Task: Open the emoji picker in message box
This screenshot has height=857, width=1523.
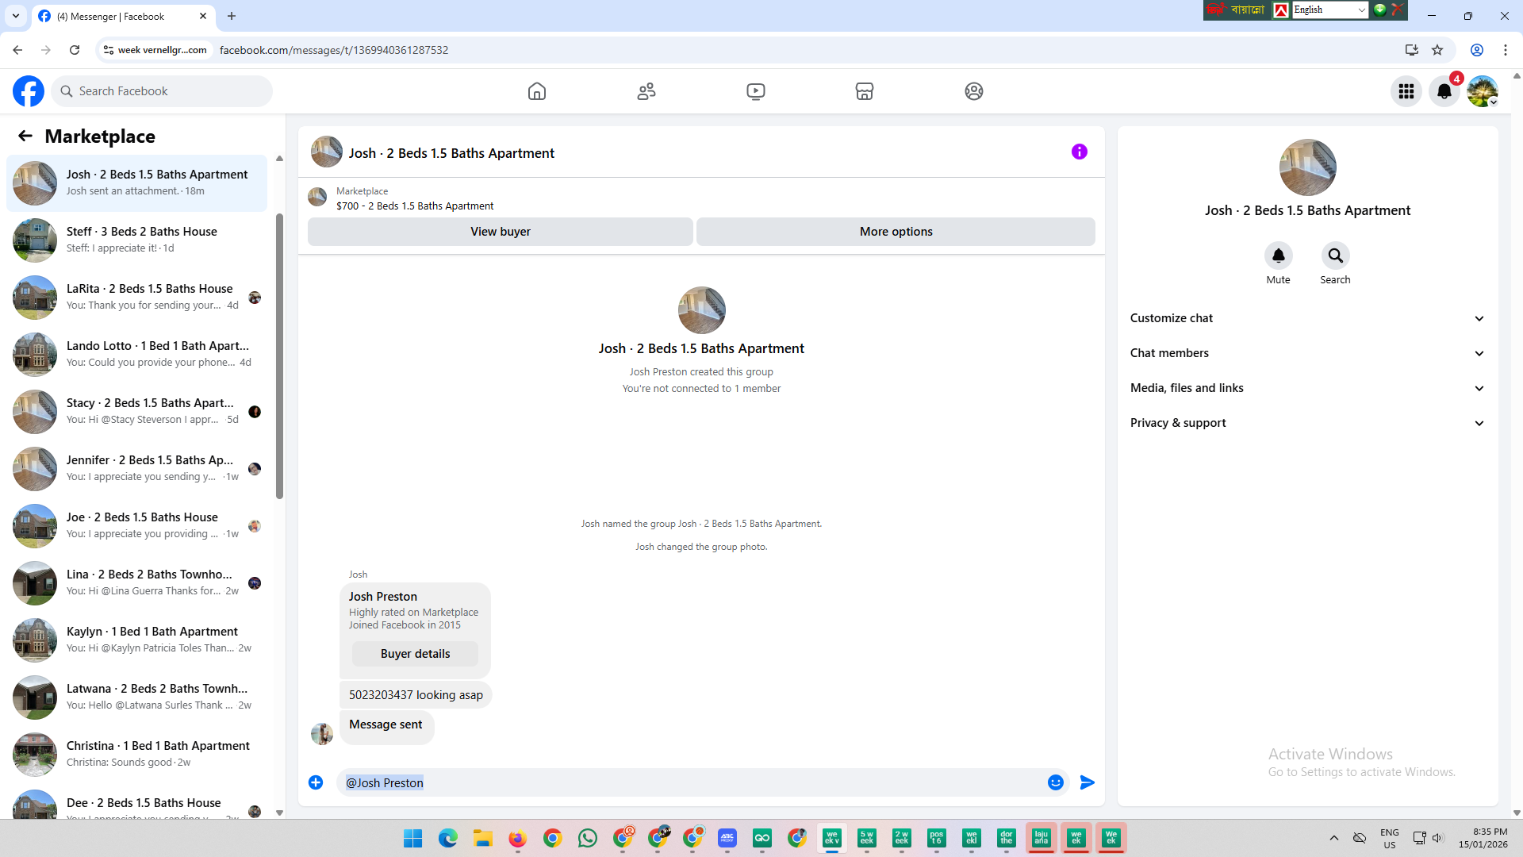Action: click(1056, 782)
